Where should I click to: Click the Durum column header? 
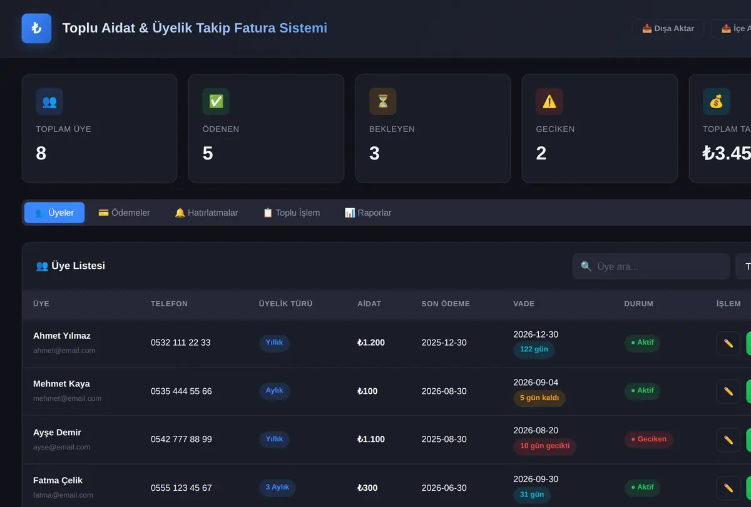tap(638, 304)
